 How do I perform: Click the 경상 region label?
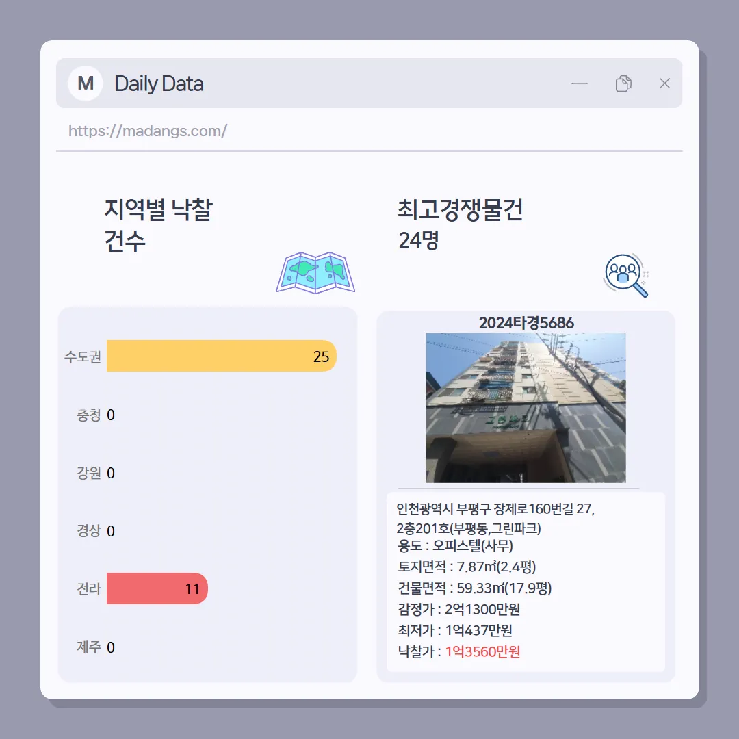(88, 531)
